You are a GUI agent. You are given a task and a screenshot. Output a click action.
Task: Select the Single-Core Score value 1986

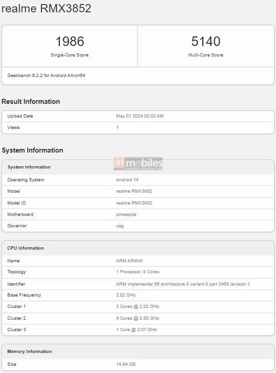(x=69, y=41)
